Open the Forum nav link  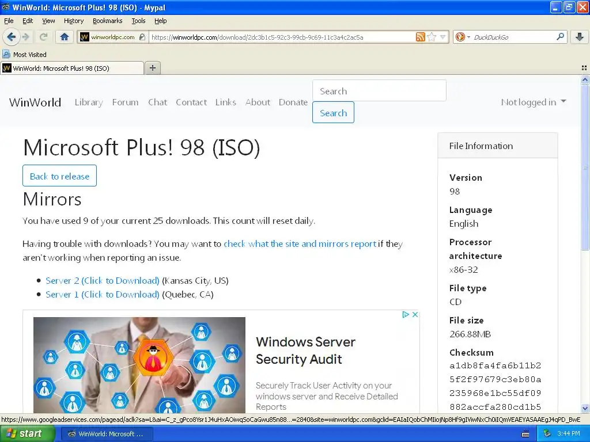coord(125,102)
